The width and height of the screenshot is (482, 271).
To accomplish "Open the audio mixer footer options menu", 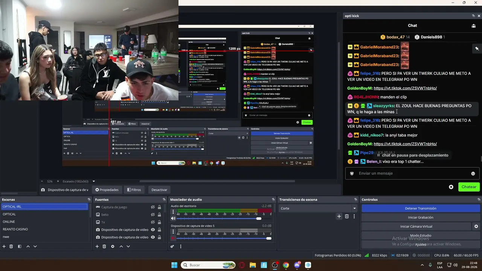I will click(180, 247).
